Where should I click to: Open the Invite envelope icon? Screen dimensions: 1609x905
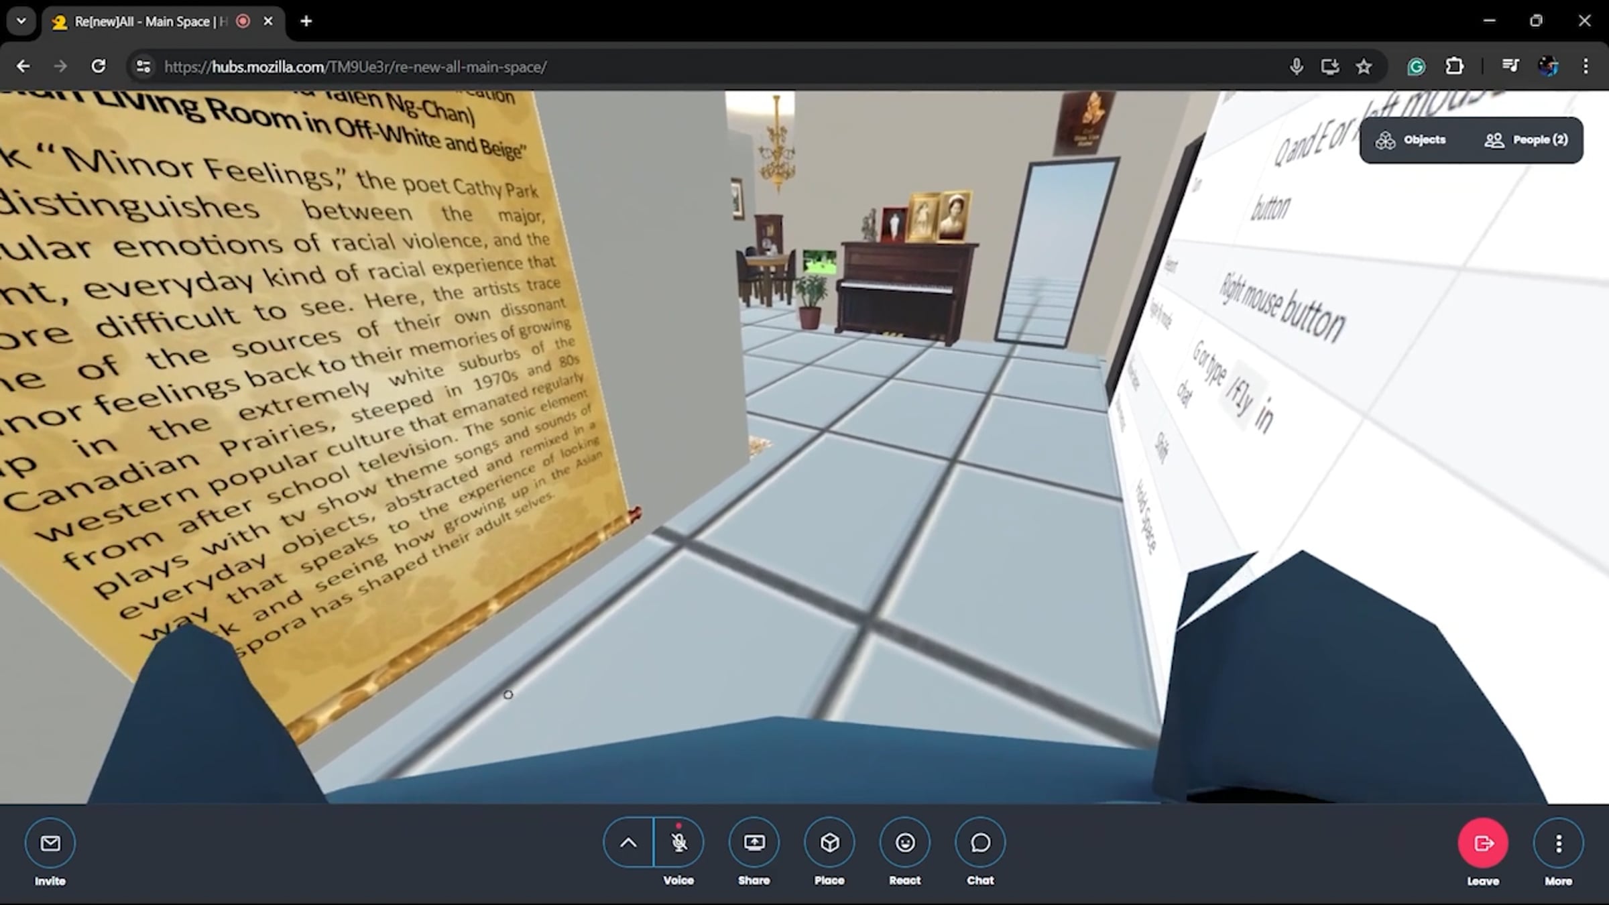(50, 843)
